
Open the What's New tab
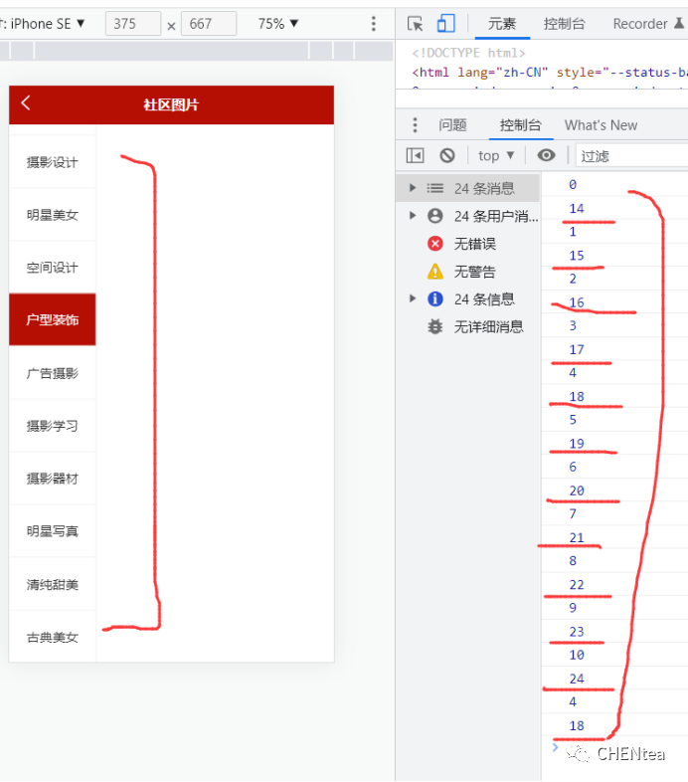point(601,125)
